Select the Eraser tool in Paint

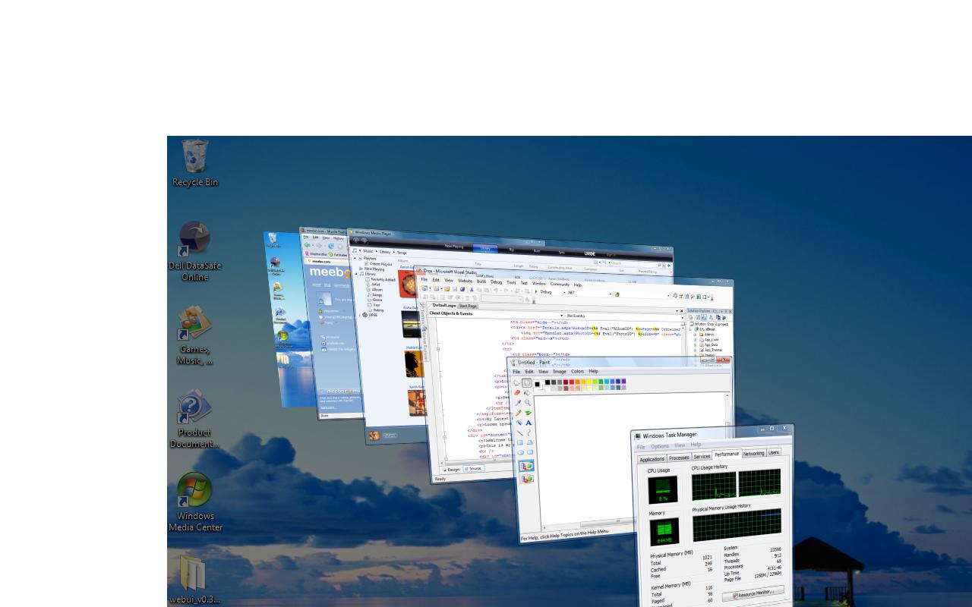click(517, 393)
